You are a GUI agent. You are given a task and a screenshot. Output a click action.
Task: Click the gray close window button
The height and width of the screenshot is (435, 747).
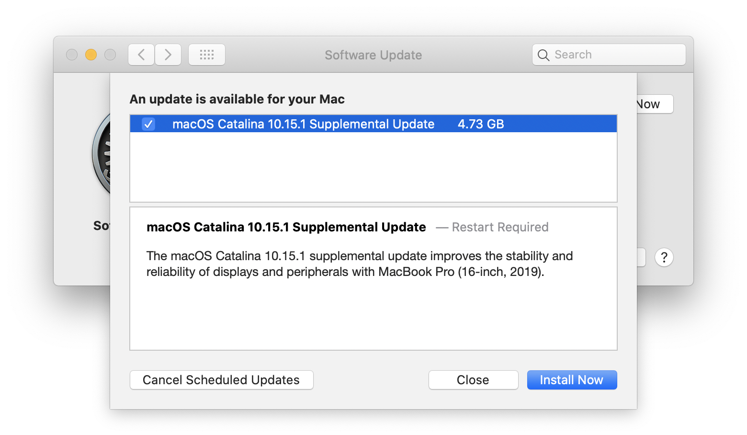[x=72, y=55]
